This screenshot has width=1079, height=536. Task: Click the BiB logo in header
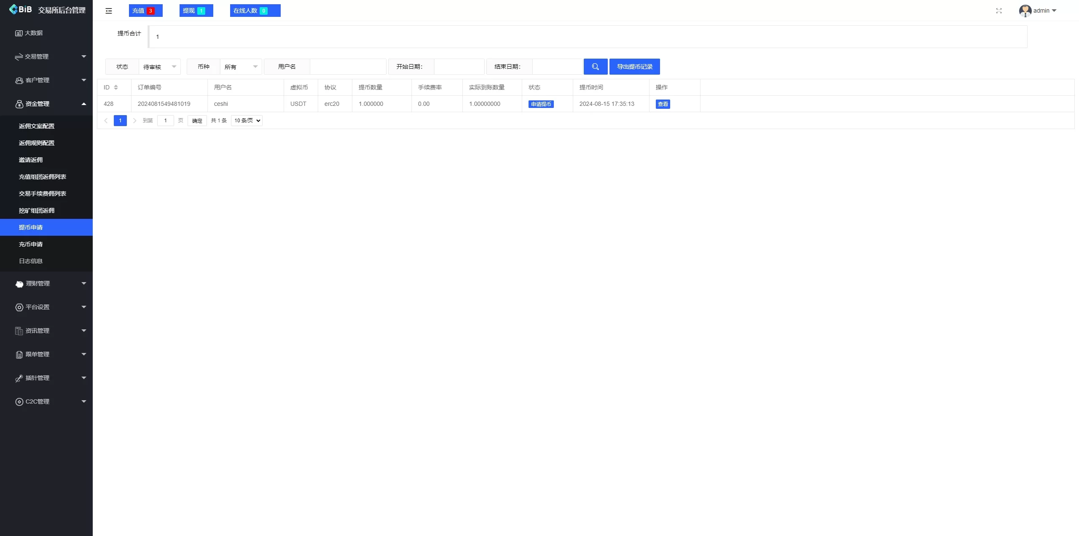pyautogui.click(x=20, y=9)
